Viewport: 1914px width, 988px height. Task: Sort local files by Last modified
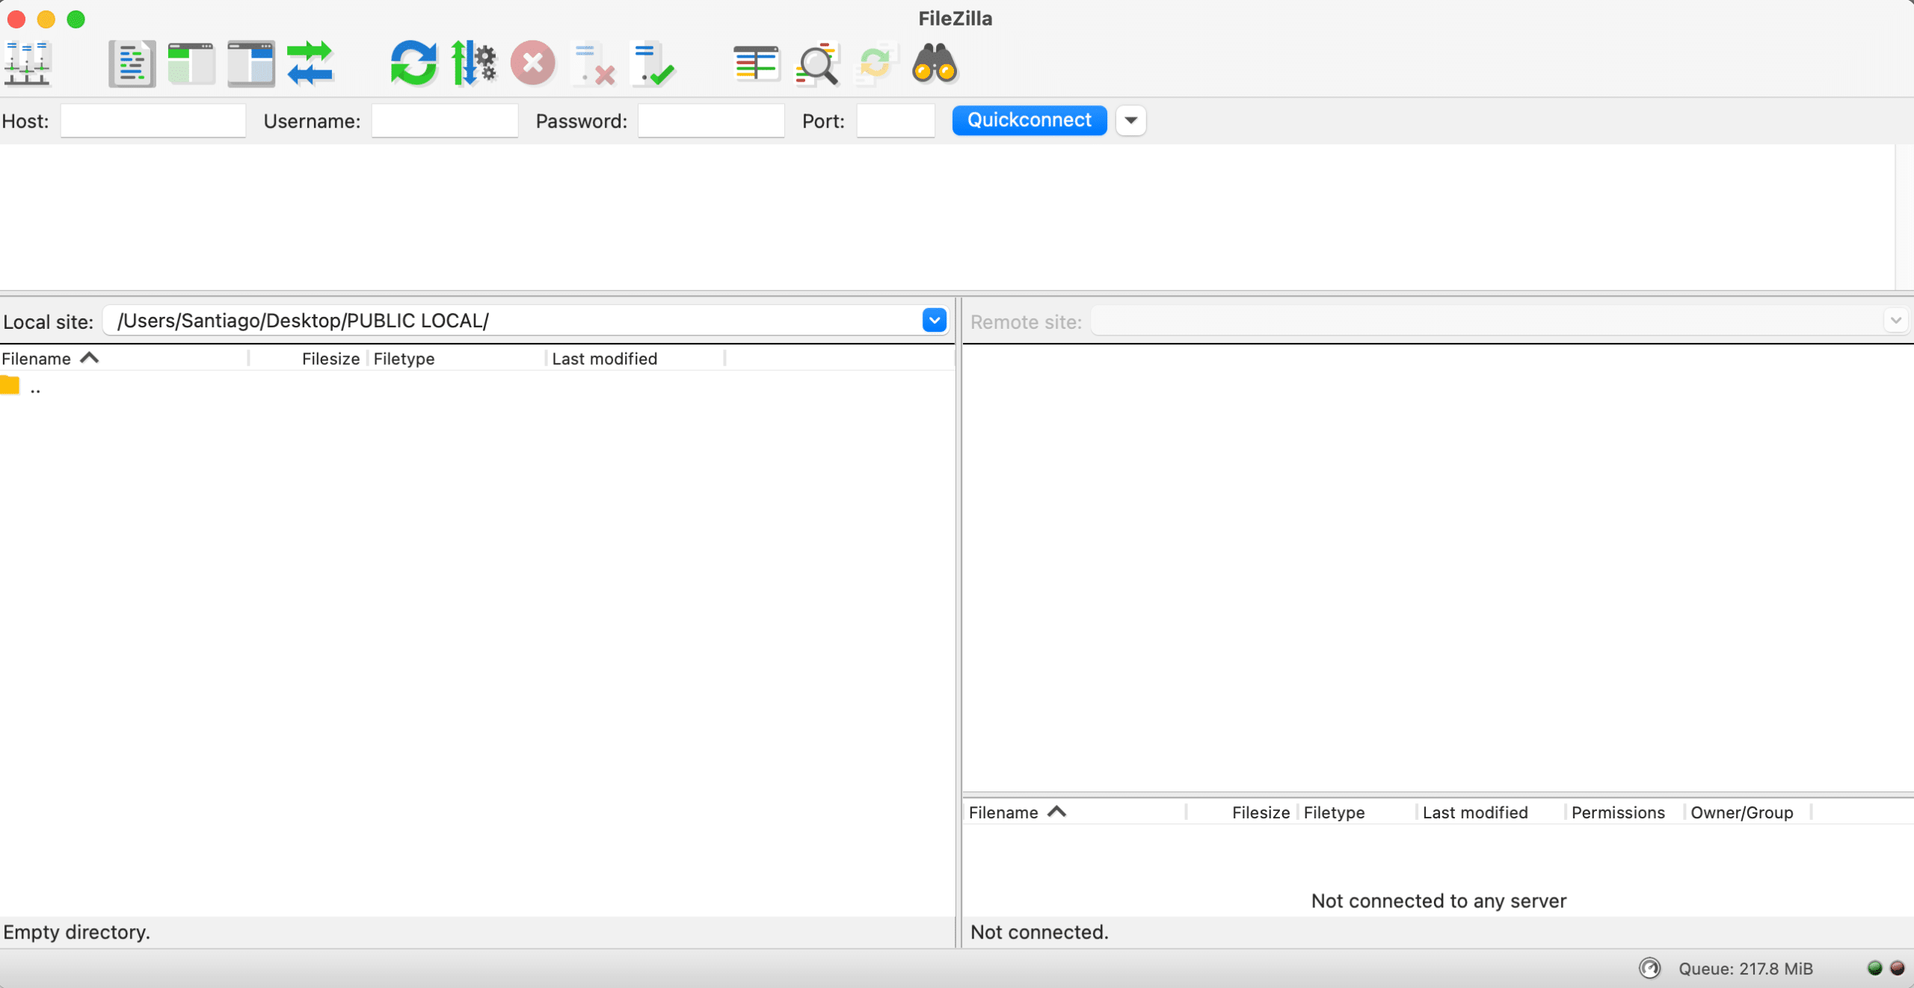coord(604,359)
